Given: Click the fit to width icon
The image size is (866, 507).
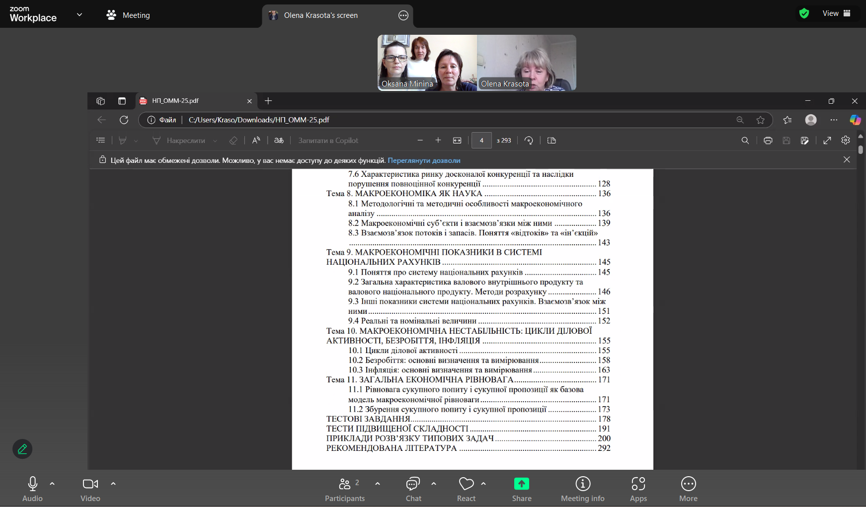Looking at the screenshot, I should (457, 141).
